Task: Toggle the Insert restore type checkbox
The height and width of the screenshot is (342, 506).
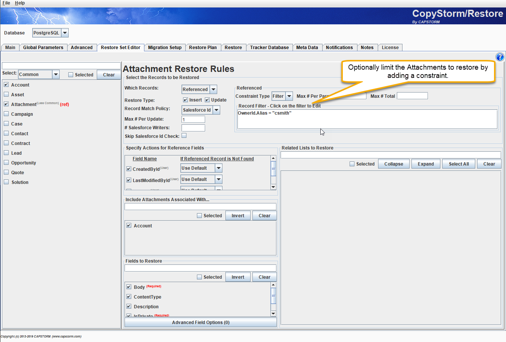Action: 185,100
